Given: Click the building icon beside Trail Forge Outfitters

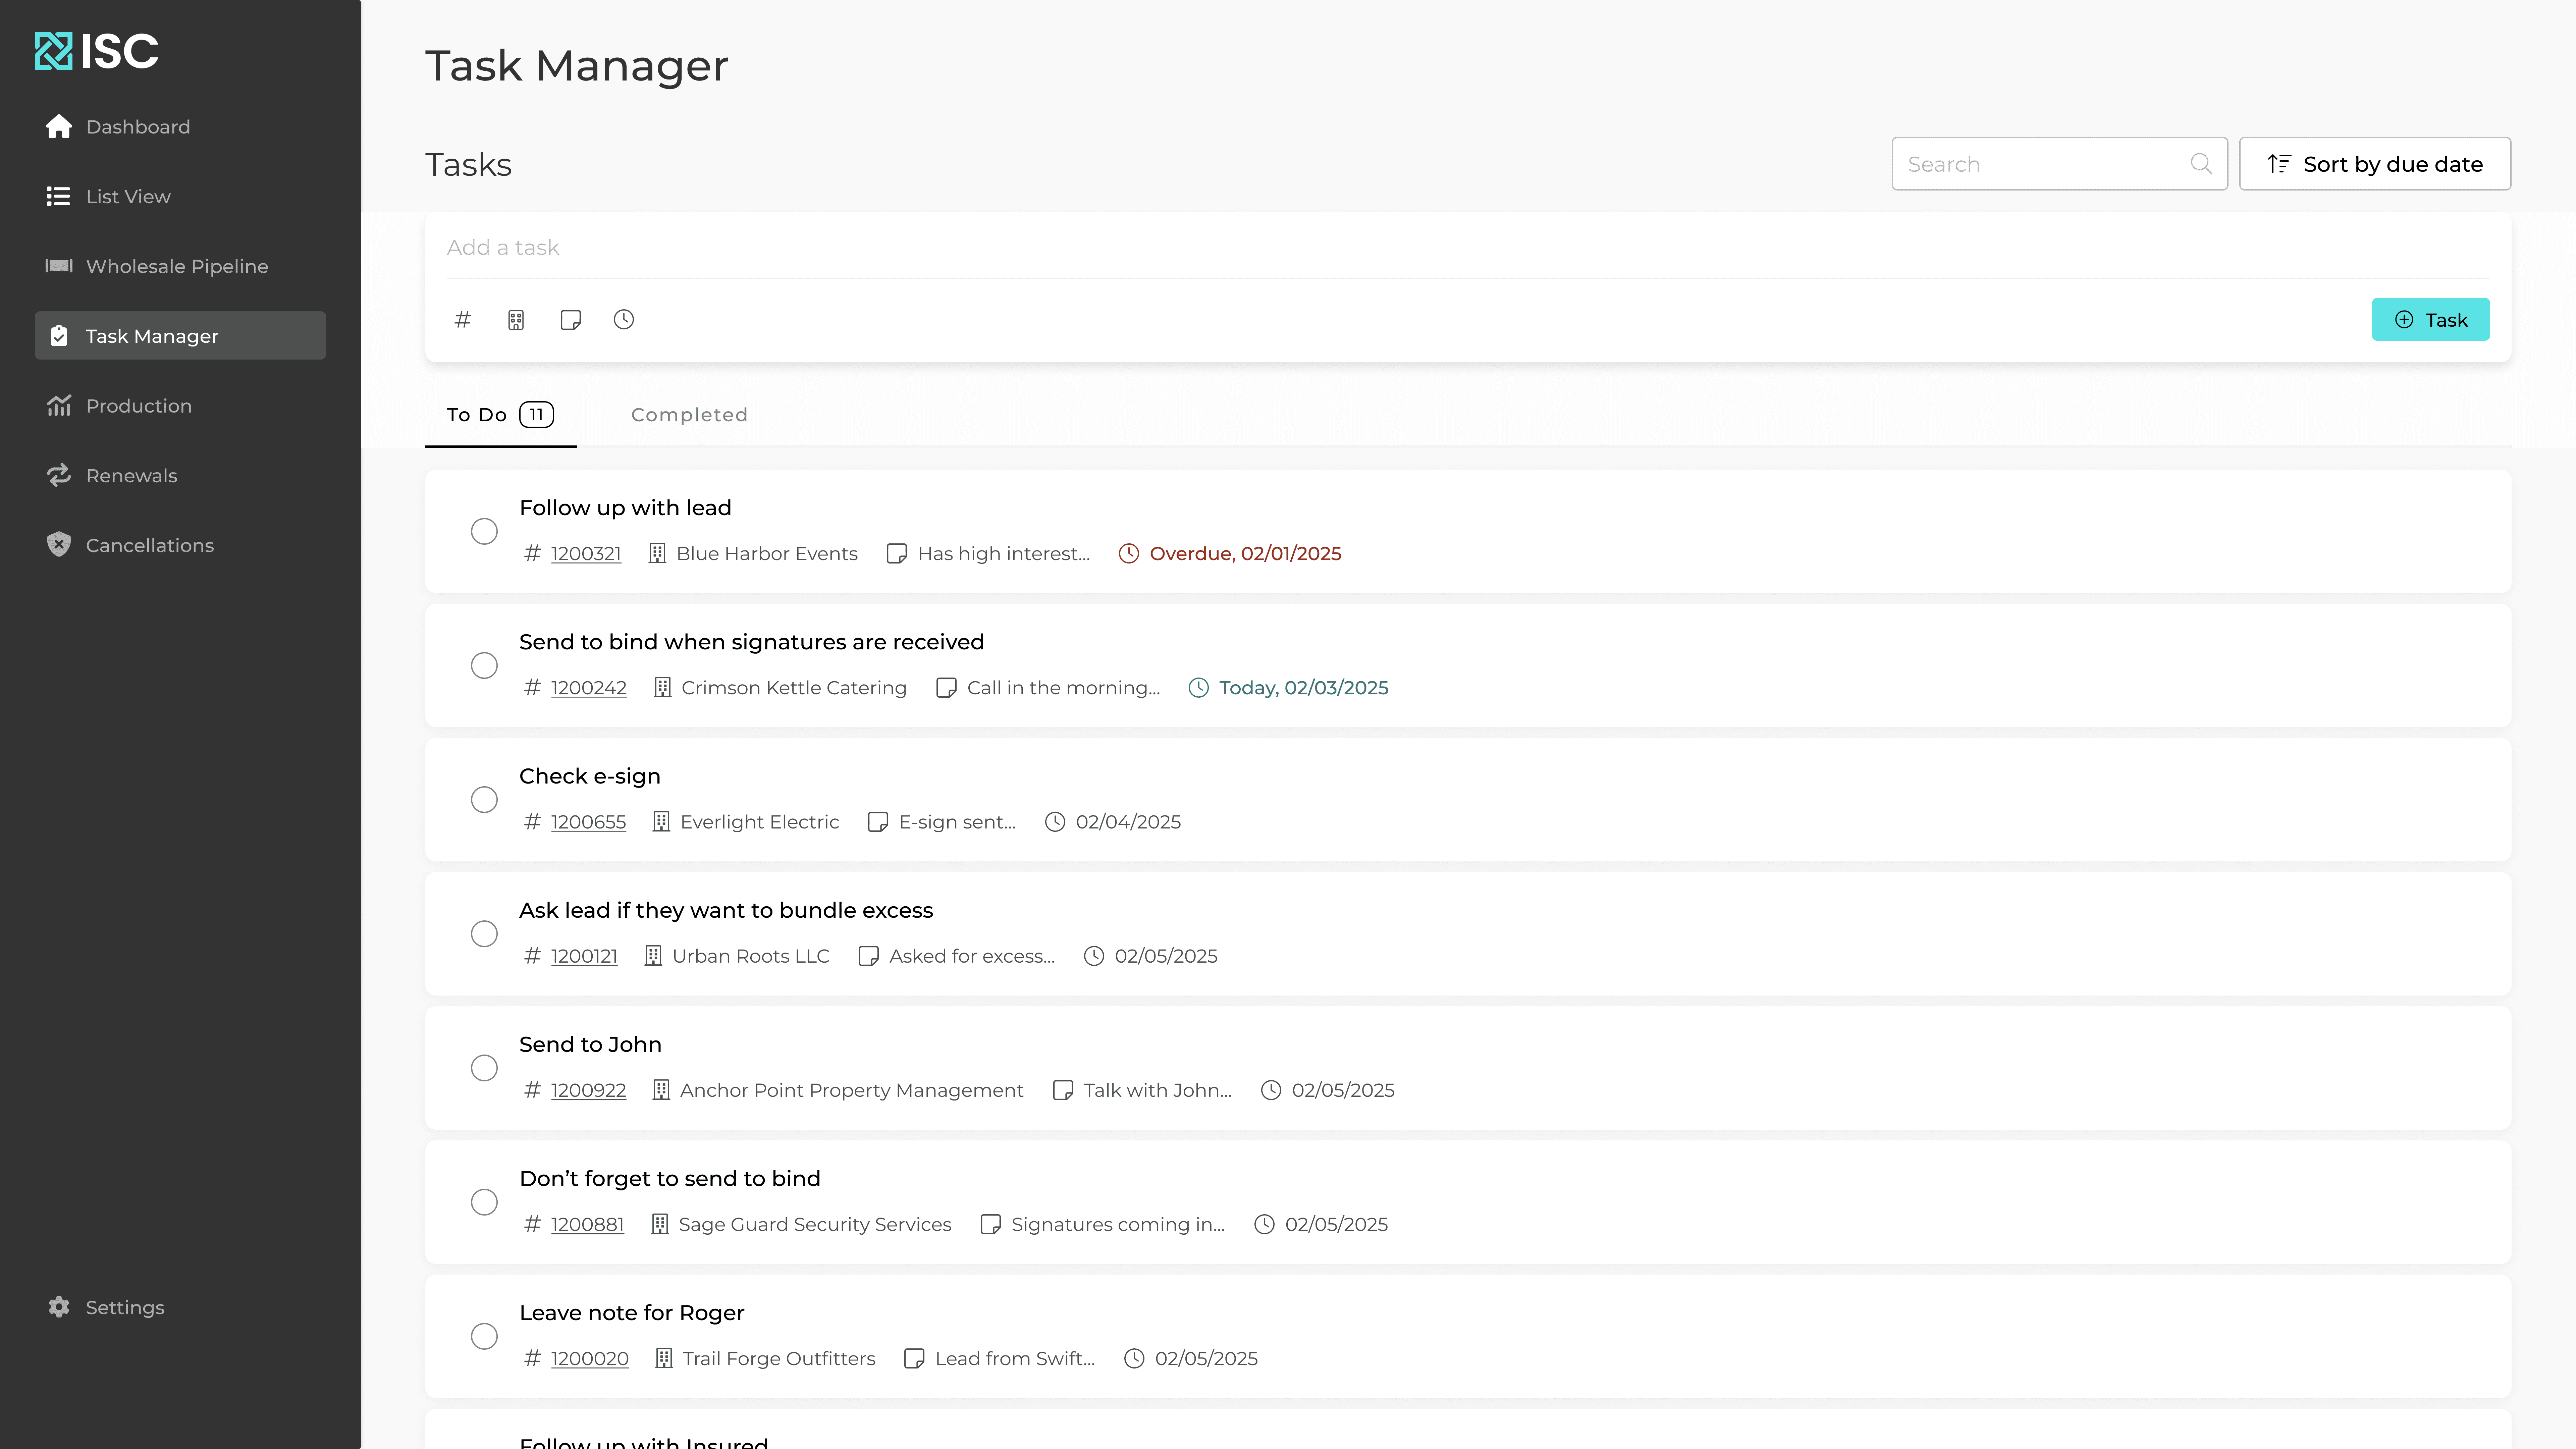Looking at the screenshot, I should point(664,1358).
